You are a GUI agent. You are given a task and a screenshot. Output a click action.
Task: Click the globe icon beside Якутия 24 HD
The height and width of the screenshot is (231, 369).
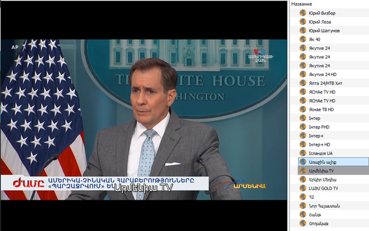point(303,74)
